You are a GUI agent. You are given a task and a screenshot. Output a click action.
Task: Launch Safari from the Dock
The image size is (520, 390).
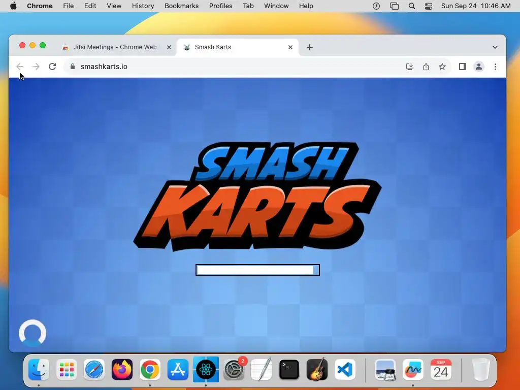(94, 370)
